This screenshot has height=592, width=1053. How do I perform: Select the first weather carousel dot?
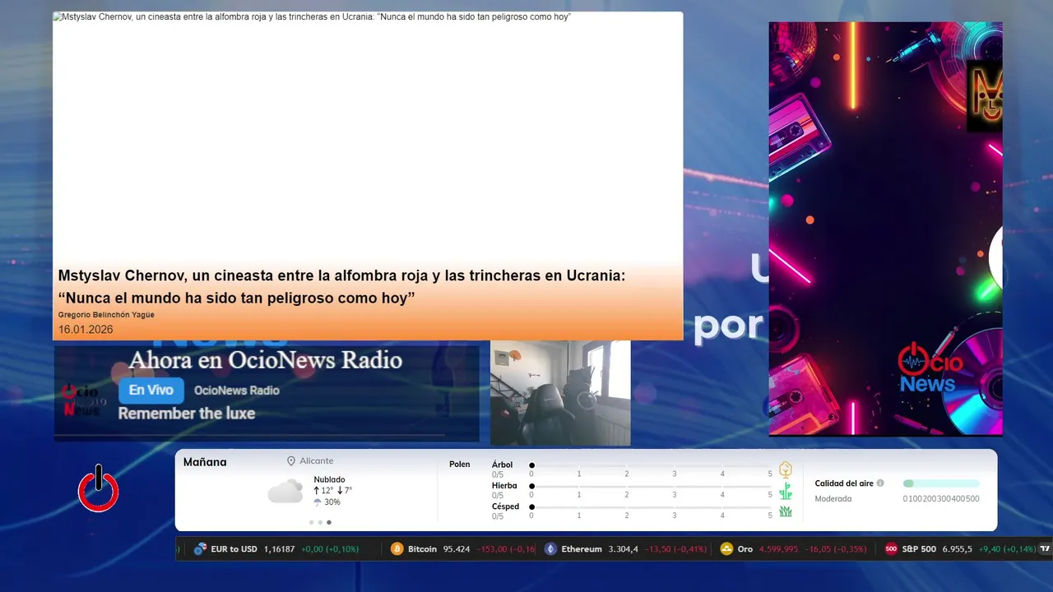(x=311, y=522)
